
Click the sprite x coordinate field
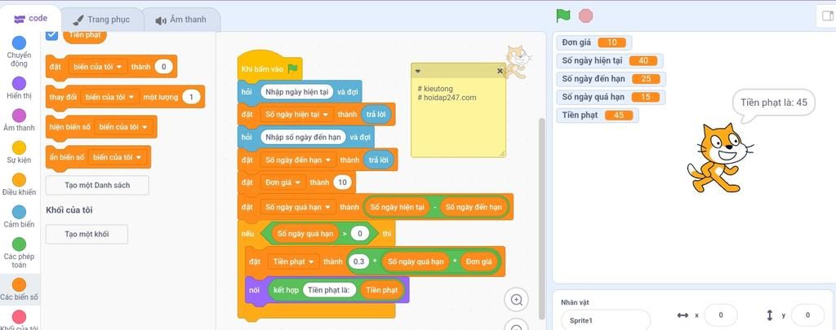pyautogui.click(x=720, y=315)
